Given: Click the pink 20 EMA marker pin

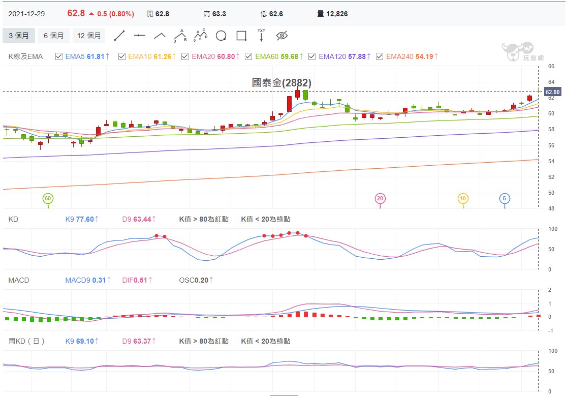Looking at the screenshot, I should (x=380, y=198).
